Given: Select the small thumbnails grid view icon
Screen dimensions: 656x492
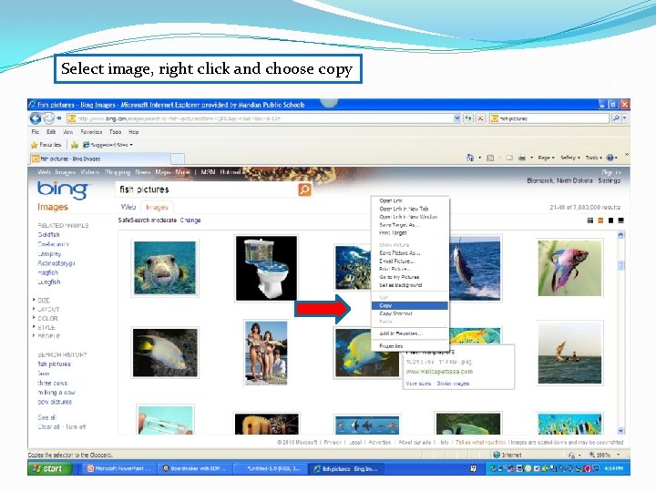Looking at the screenshot, I should (589, 220).
